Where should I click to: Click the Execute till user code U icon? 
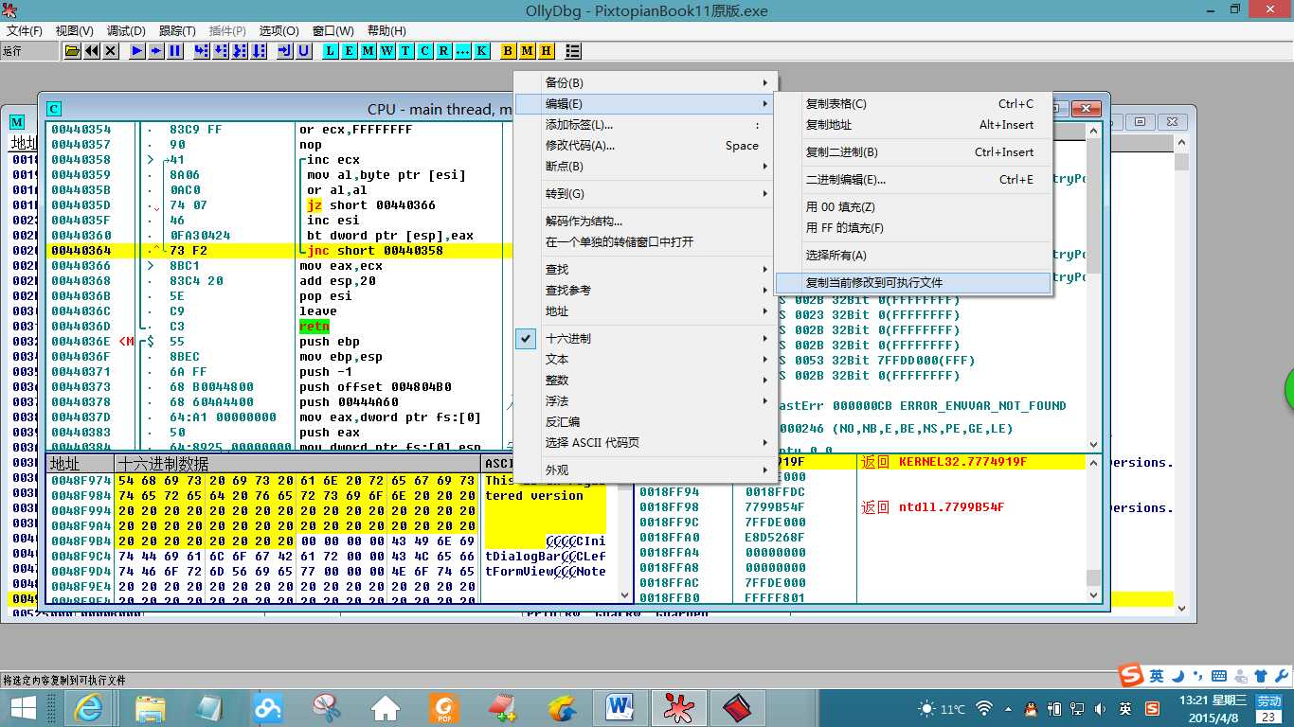(304, 51)
